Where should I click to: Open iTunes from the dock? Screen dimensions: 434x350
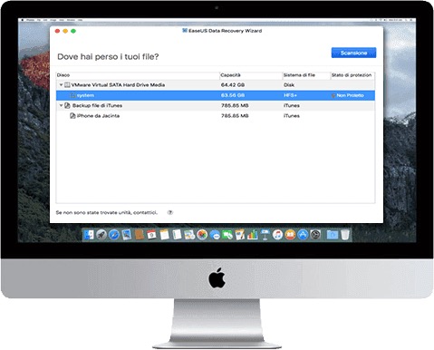(x=277, y=235)
